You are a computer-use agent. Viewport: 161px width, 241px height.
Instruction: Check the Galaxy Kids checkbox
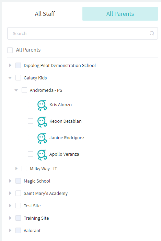tap(18, 78)
